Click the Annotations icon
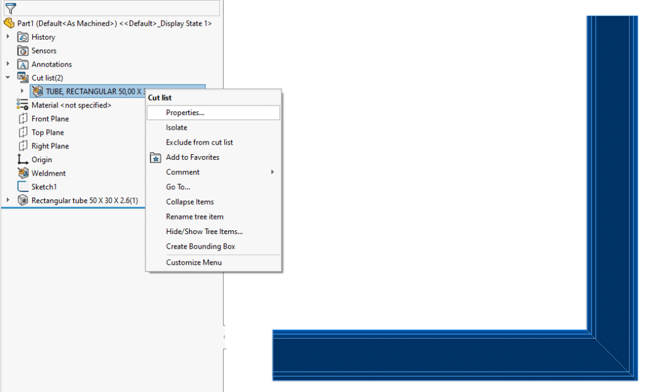The height and width of the screenshot is (392, 645). [x=22, y=64]
